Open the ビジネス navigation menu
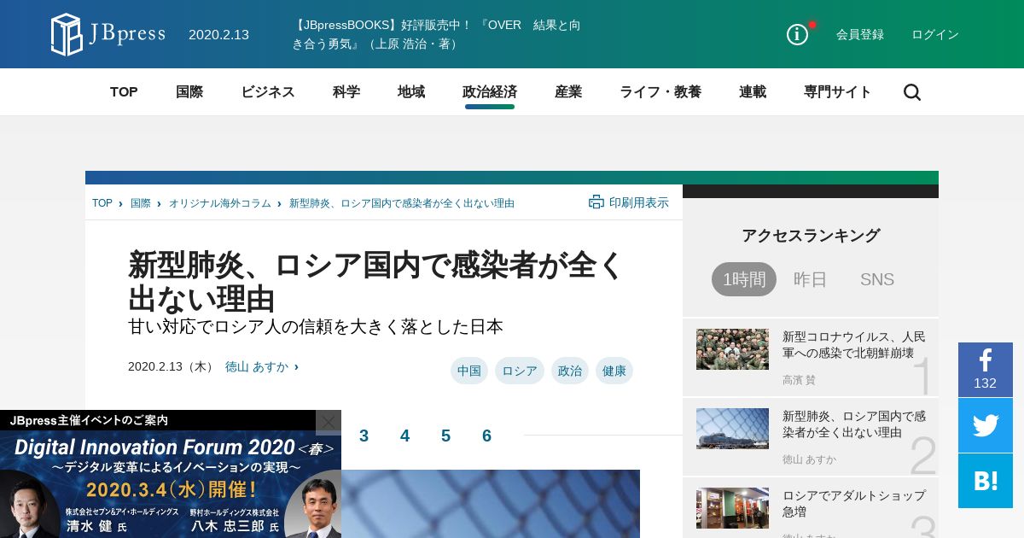Screen dimensions: 1024x538 coord(268,92)
